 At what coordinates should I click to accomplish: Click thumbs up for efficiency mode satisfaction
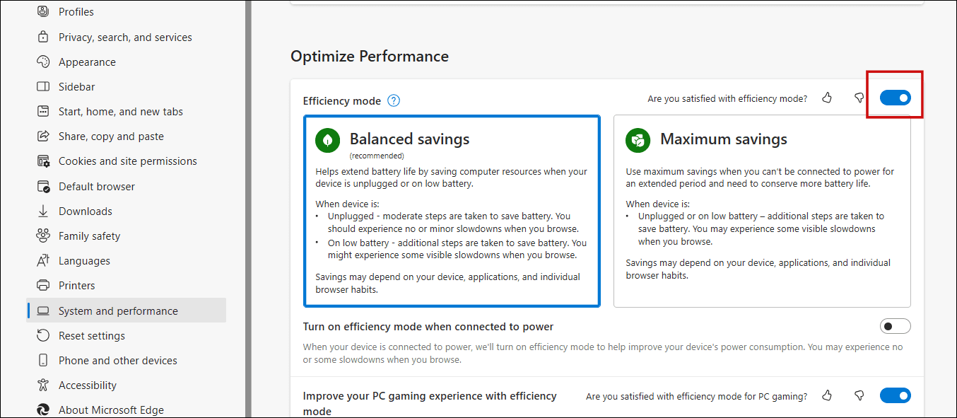[x=827, y=98]
